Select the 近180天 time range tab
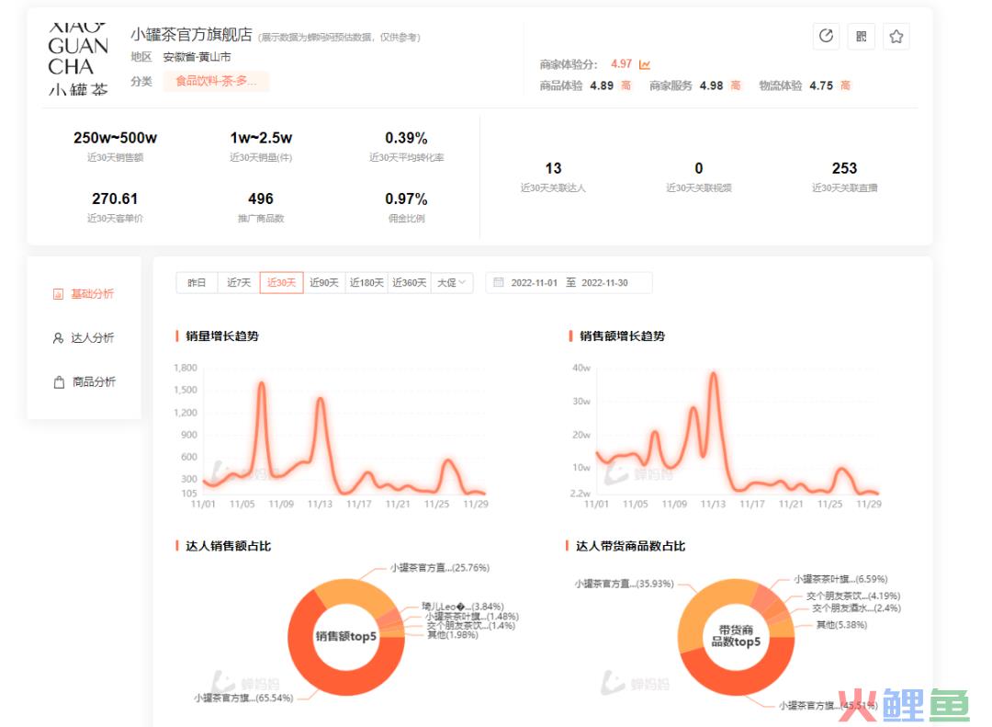The width and height of the screenshot is (992, 727). 366,282
